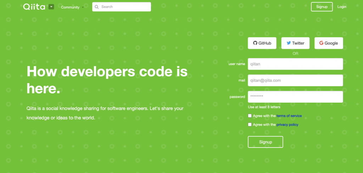Submit the form with the bottom Signup button

(x=265, y=142)
